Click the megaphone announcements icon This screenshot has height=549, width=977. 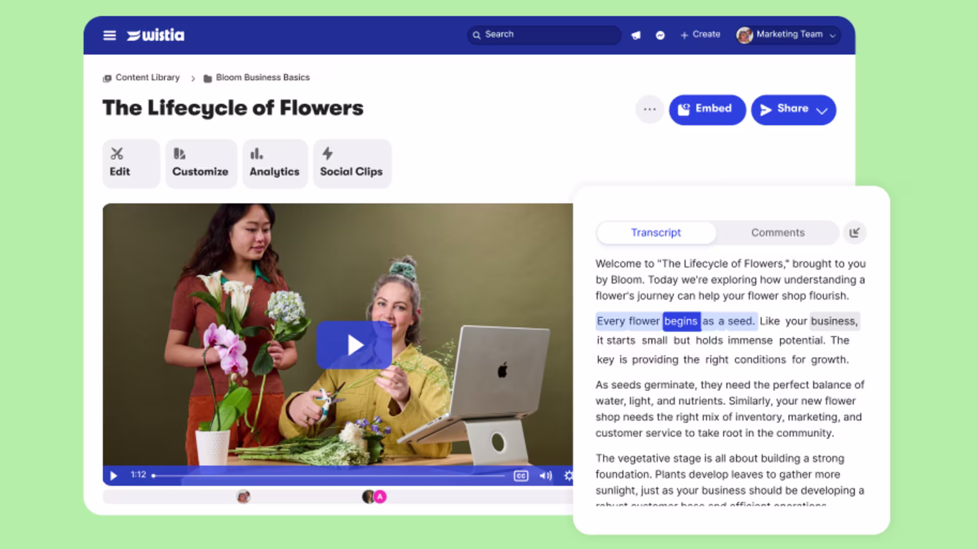click(x=636, y=35)
